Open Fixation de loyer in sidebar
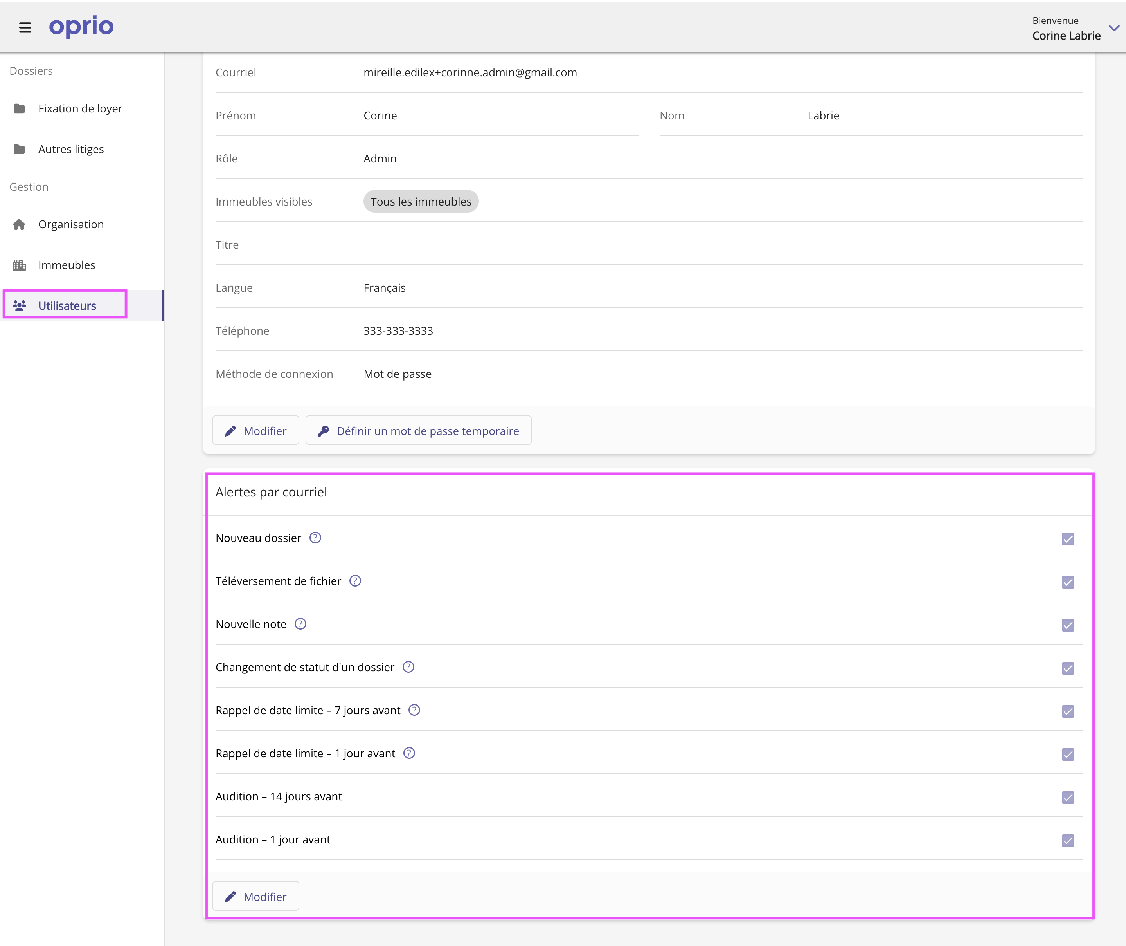Screen dimensions: 1126x946 [x=80, y=108]
